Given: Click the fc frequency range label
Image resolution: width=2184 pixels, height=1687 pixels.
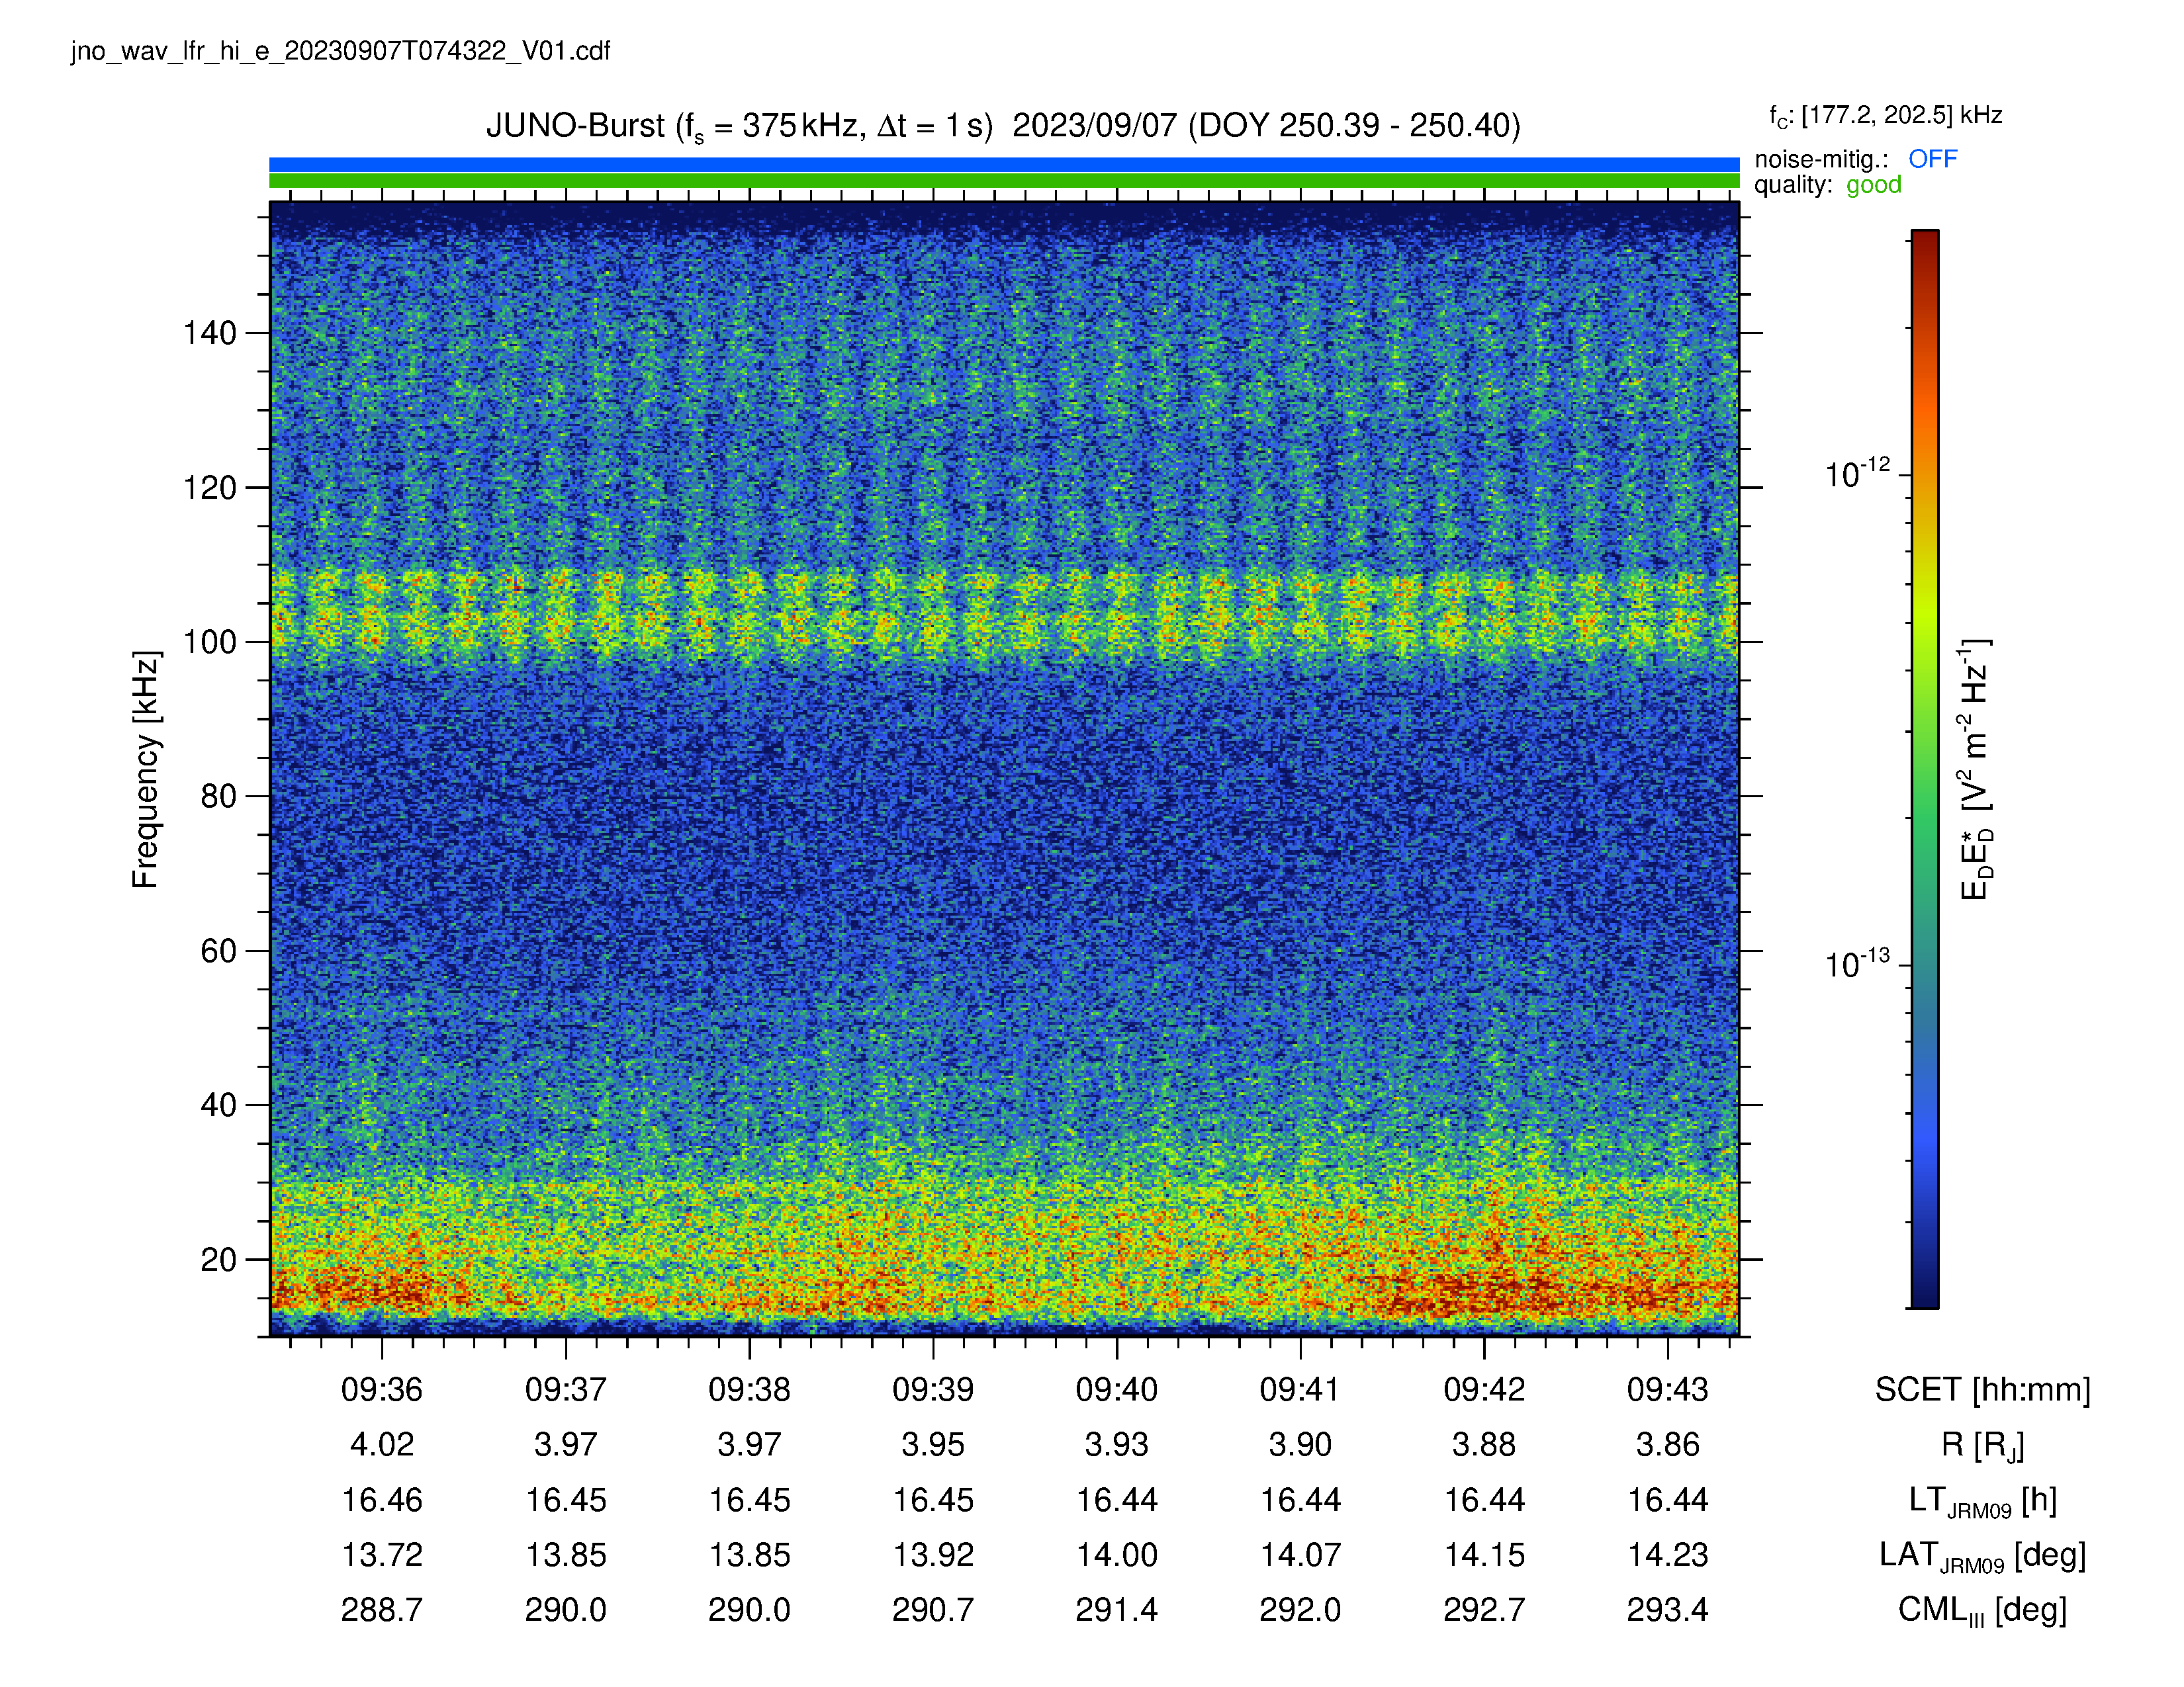Looking at the screenshot, I should coord(1885,116).
